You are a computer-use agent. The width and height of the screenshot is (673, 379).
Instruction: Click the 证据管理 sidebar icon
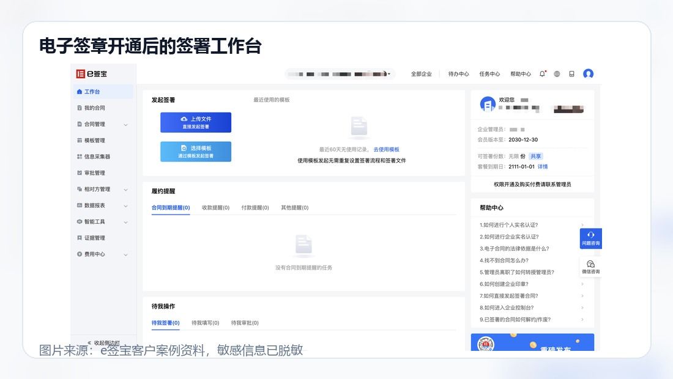coord(80,238)
